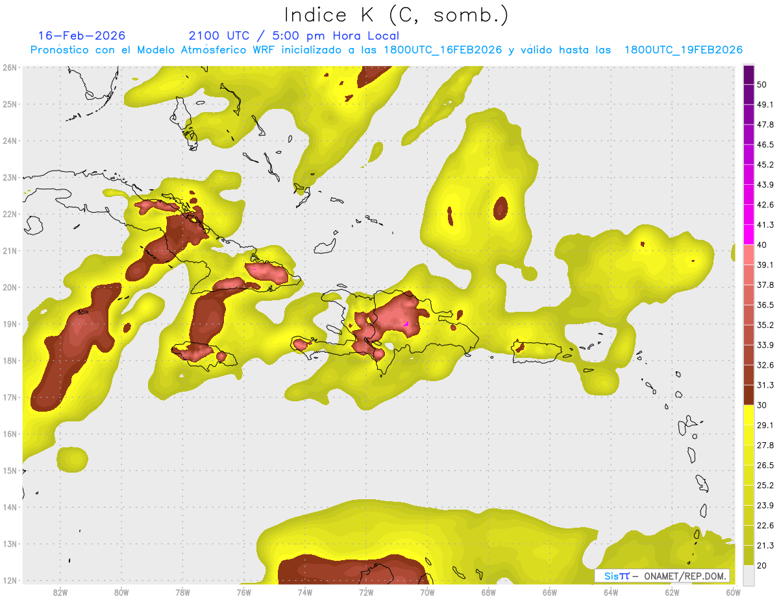Click the latitude label "21N"
This screenshot has width=779, height=601.
click(x=10, y=250)
